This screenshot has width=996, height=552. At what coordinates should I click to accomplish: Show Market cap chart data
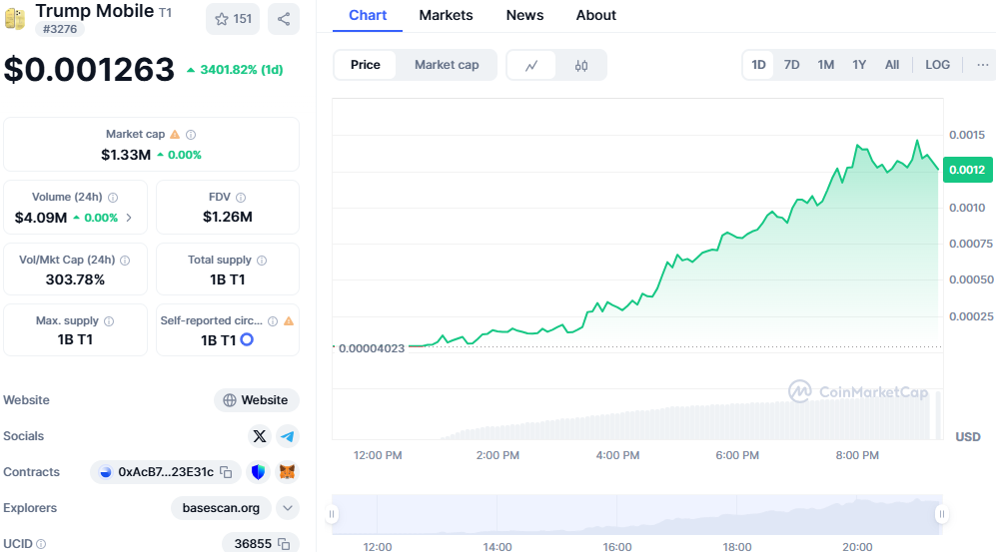[x=447, y=65]
